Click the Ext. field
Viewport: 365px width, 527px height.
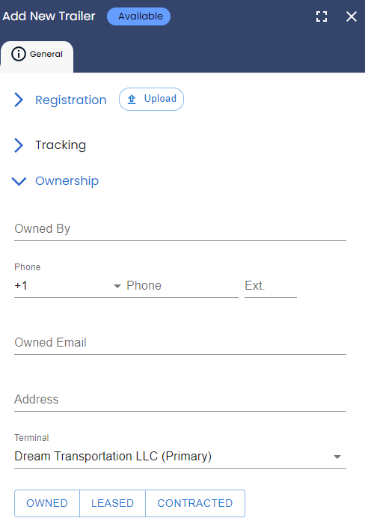(271, 286)
